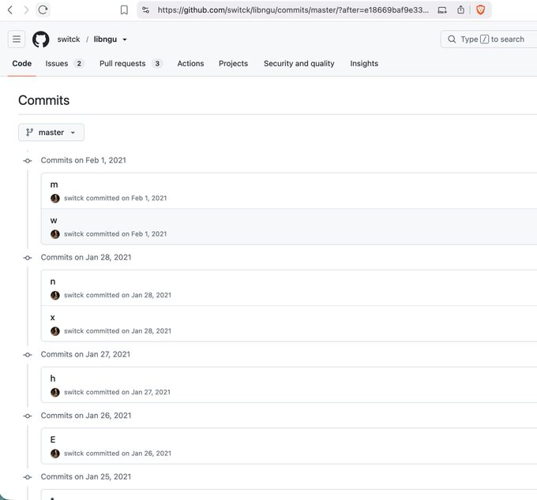Go to GitHub home via Octocat logo

pos(41,39)
